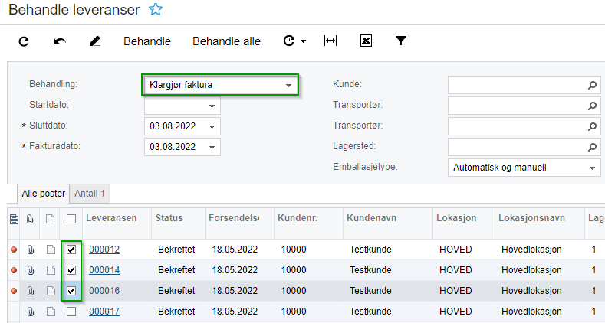Click the refresh toolbar icon
The image size is (605, 323).
pyautogui.click(x=24, y=41)
